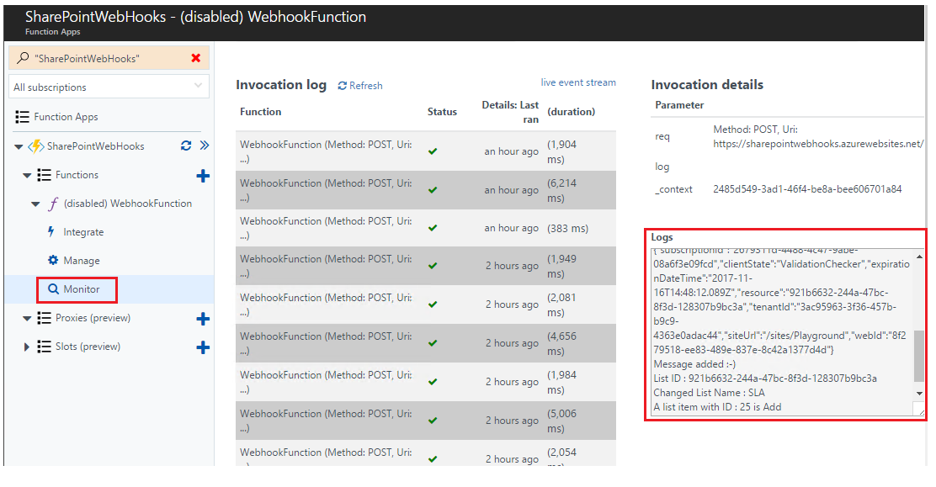Select invocation with duration 2,081 ms
This screenshot has height=487, width=936.
pyautogui.click(x=426, y=304)
